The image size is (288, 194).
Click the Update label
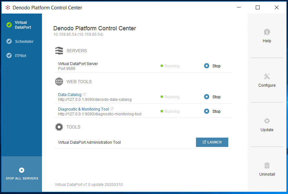pos(267,130)
